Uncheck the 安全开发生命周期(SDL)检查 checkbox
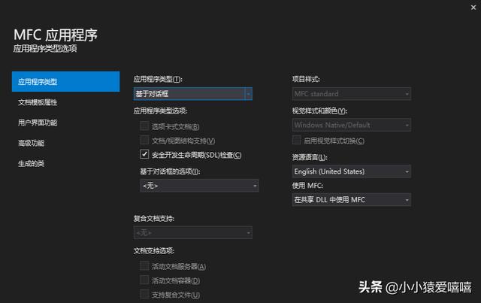481x303 pixels. pos(145,155)
